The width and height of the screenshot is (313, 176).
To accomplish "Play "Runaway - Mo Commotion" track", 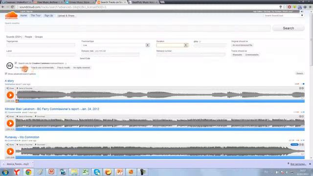I will [10, 152].
